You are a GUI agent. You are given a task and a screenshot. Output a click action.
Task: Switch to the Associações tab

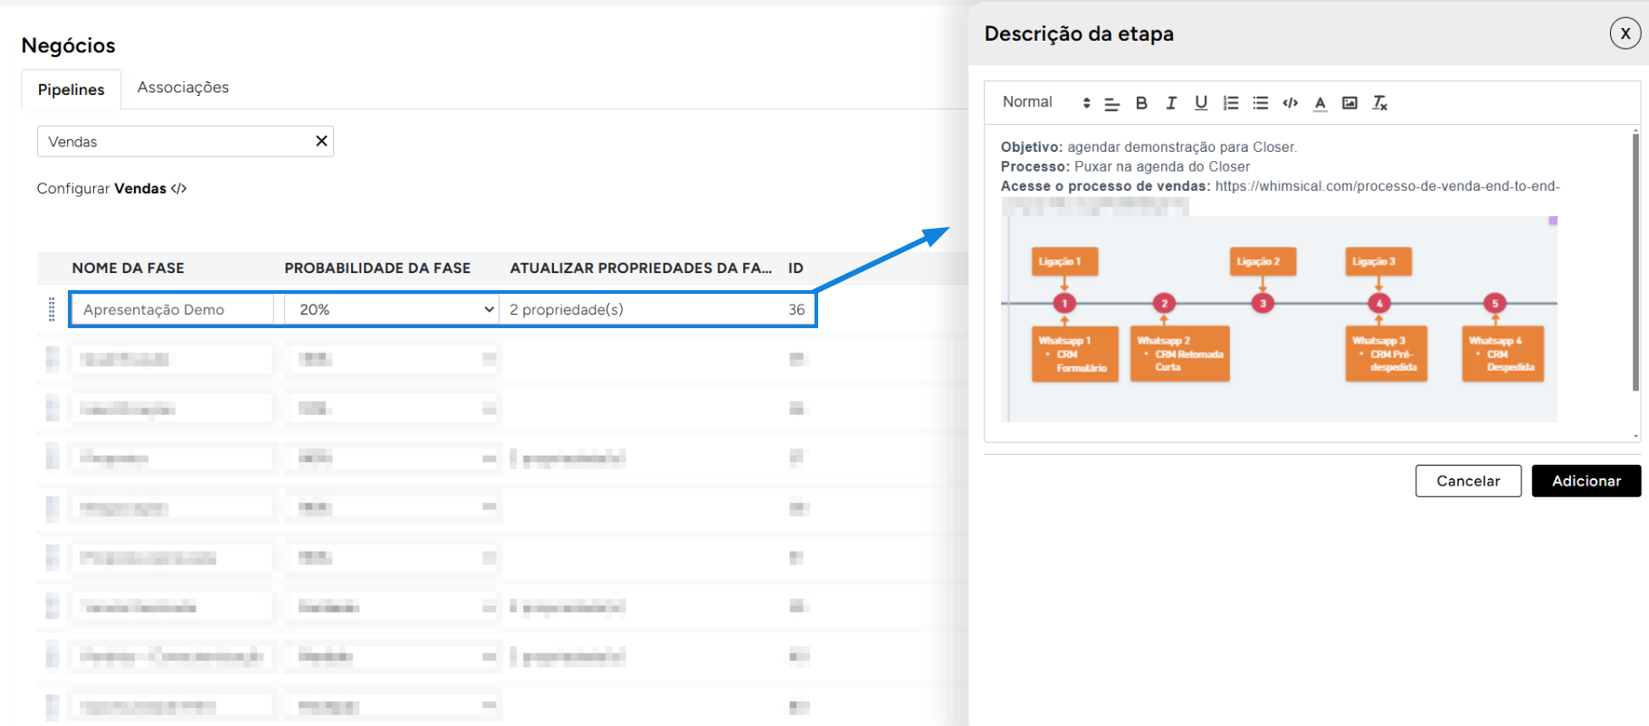pos(183,88)
